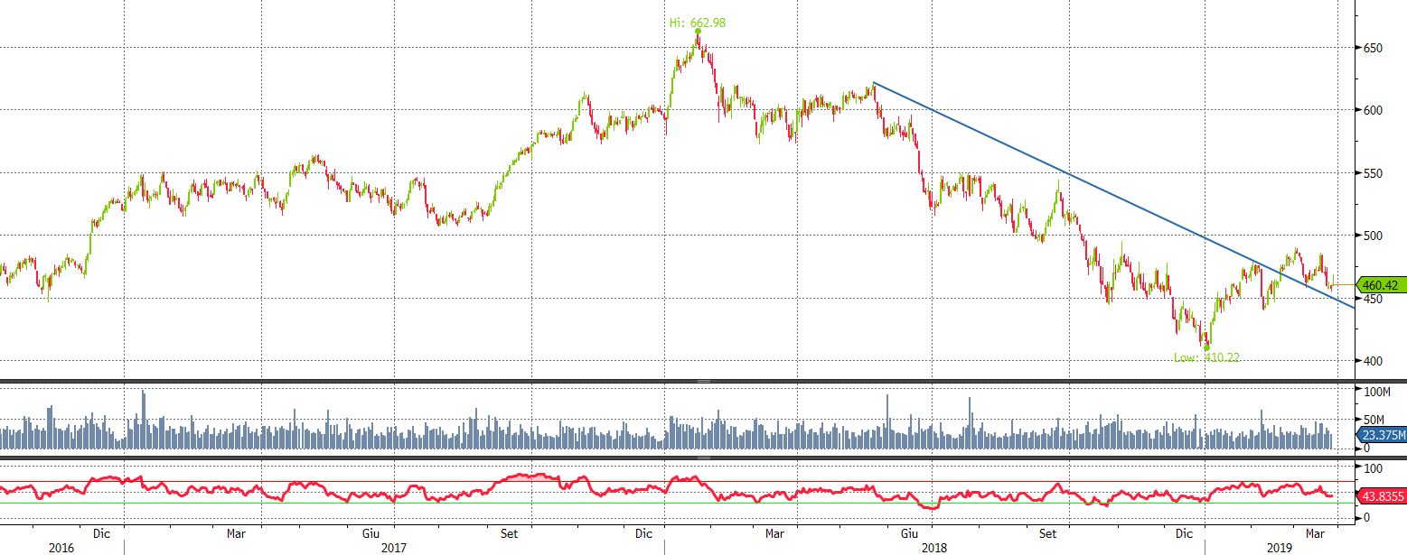The width and height of the screenshot is (1407, 555).
Task: Click the 2019 year label
Action: point(1280,548)
